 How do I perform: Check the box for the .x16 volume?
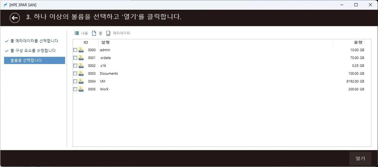[75, 66]
